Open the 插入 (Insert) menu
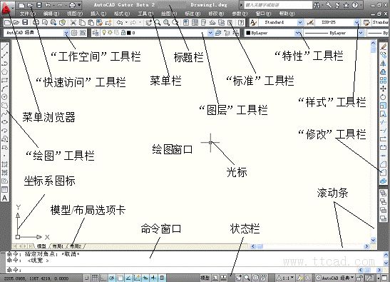The height and width of the screenshot is (282, 390). click(98, 14)
